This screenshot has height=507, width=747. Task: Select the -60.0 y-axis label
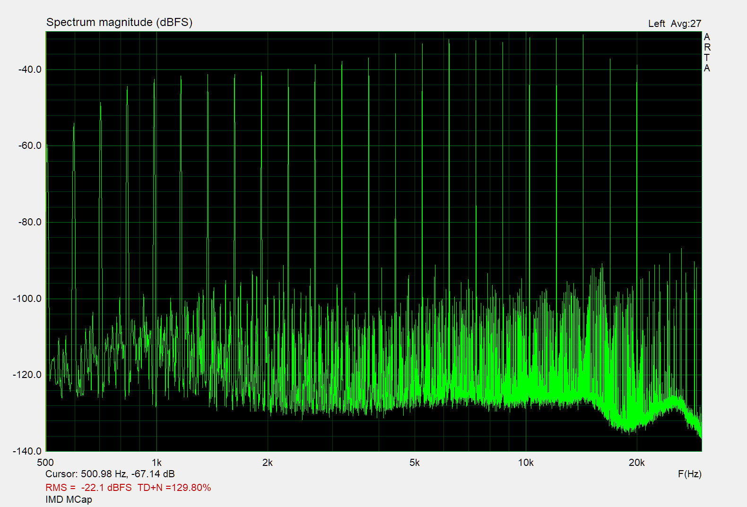coord(30,146)
